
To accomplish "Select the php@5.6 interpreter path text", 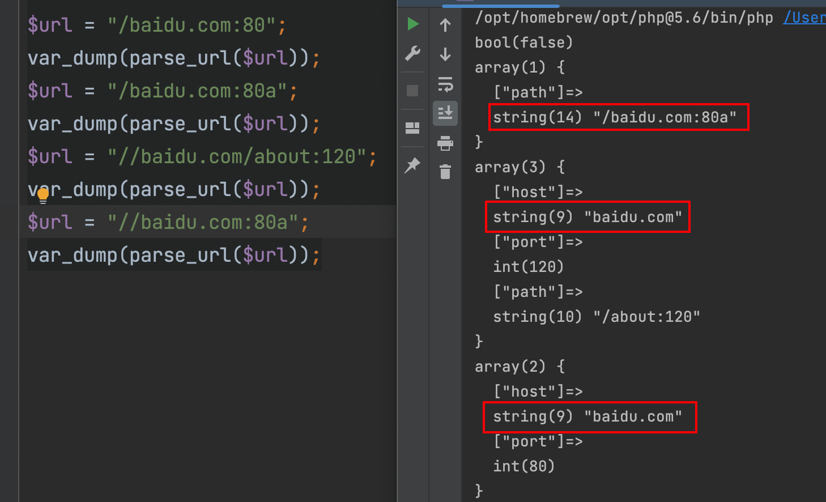I will tap(624, 18).
